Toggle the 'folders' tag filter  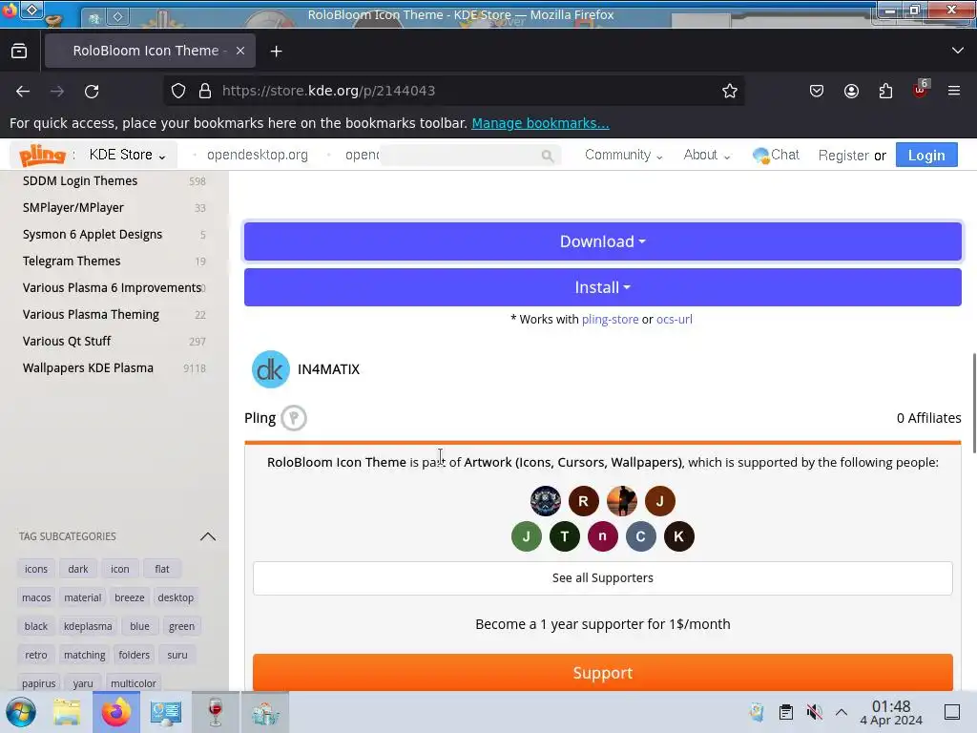click(x=134, y=655)
